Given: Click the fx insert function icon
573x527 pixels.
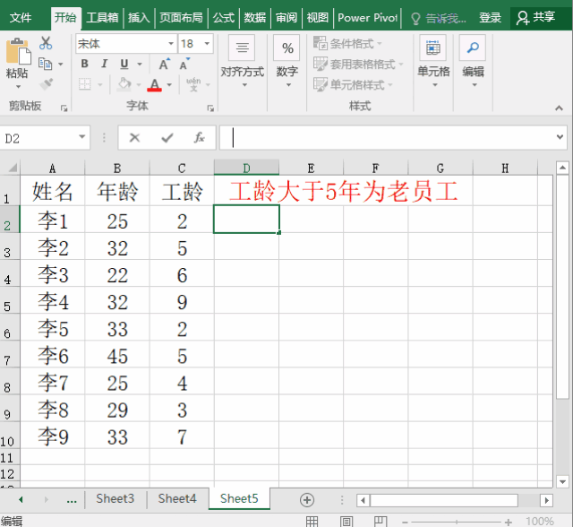Looking at the screenshot, I should 199,137.
